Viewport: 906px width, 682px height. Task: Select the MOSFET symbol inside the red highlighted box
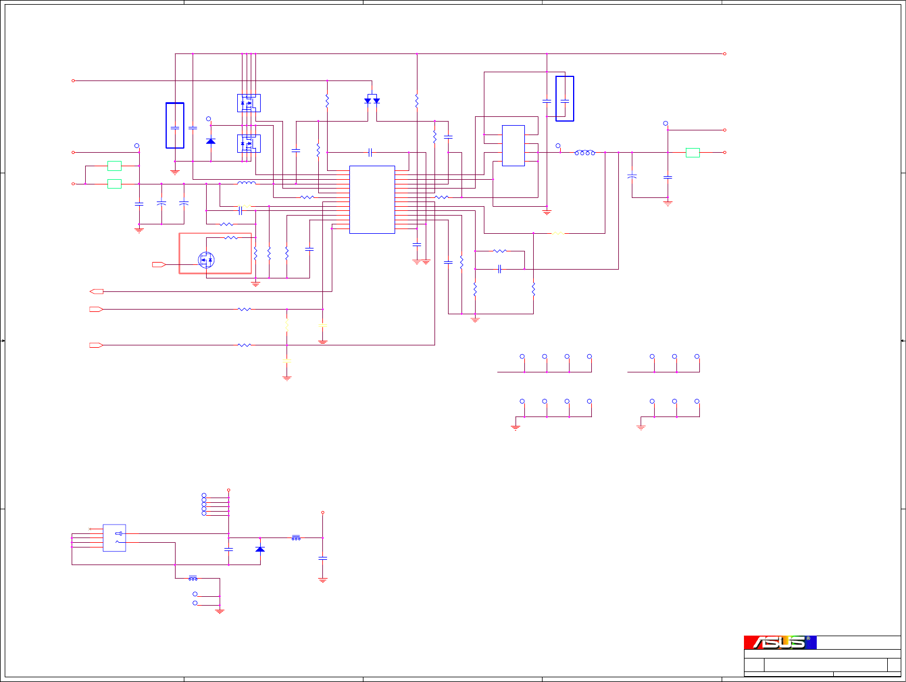coord(206,260)
